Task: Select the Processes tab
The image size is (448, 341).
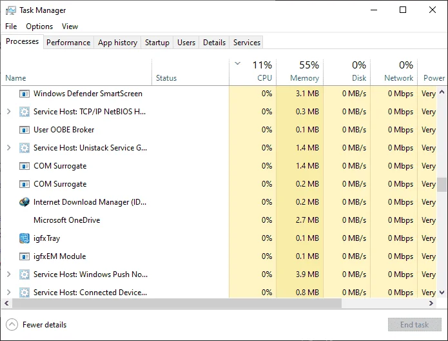Action: tap(22, 41)
